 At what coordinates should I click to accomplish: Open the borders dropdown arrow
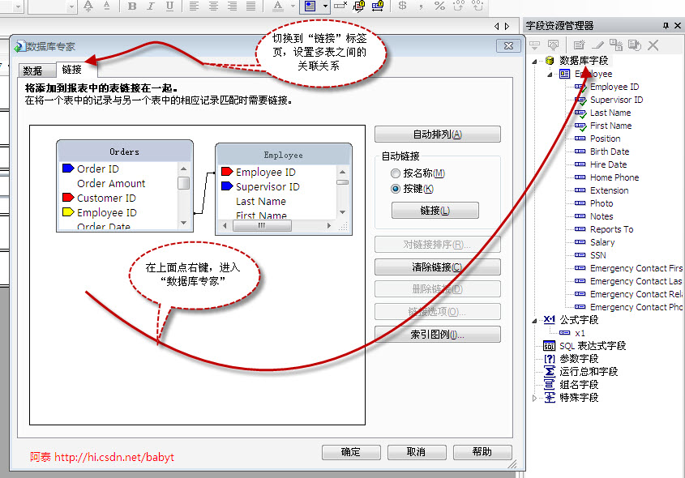tap(325, 6)
